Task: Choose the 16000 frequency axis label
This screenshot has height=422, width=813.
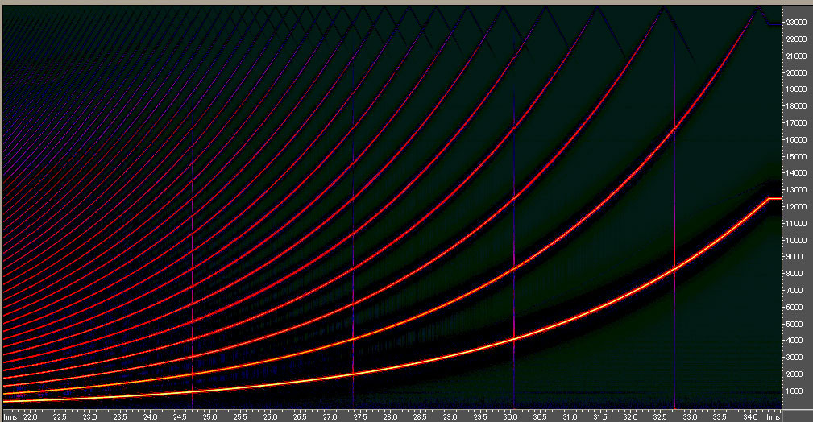Action: pyautogui.click(x=798, y=140)
